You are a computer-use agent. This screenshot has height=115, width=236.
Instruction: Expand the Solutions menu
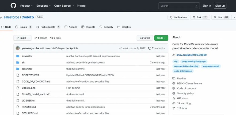click(44, 6)
